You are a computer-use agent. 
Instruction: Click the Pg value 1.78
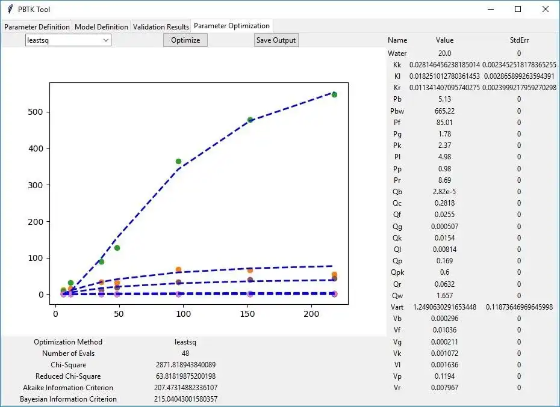(444, 134)
